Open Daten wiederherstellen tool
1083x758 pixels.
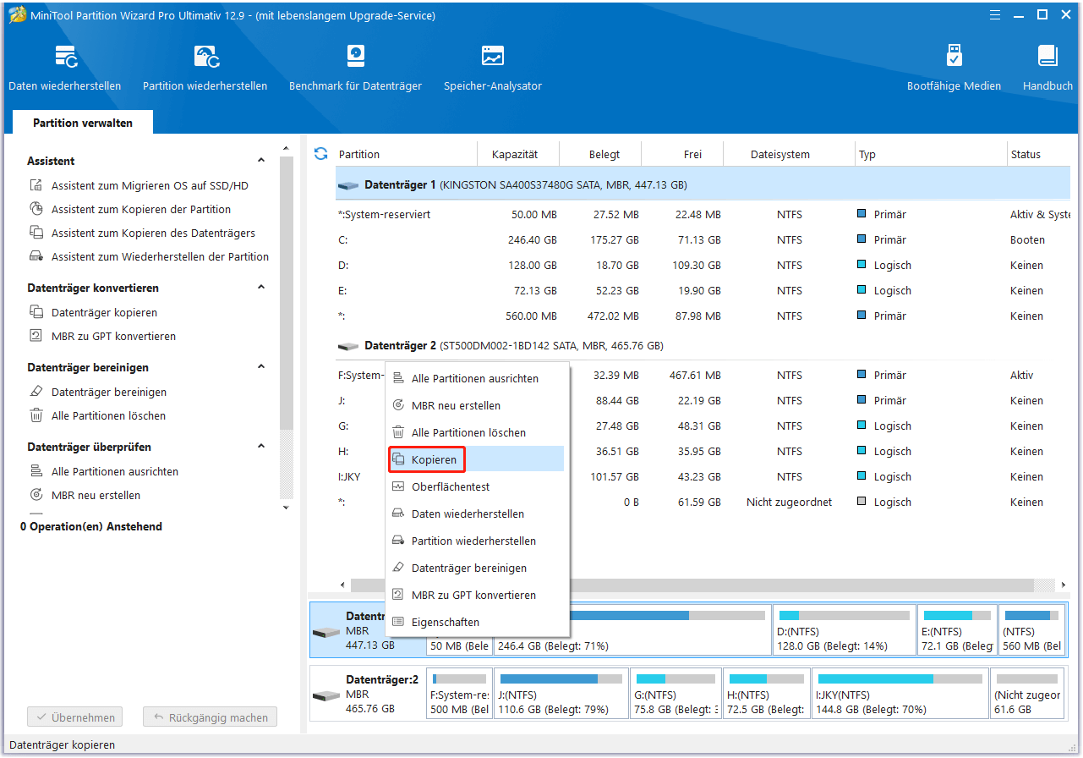point(65,68)
